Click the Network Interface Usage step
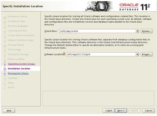 (x=21, y=40)
